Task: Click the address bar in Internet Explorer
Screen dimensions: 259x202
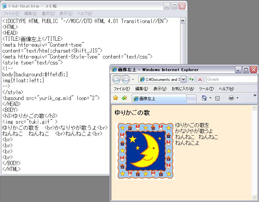Action: pos(160,80)
